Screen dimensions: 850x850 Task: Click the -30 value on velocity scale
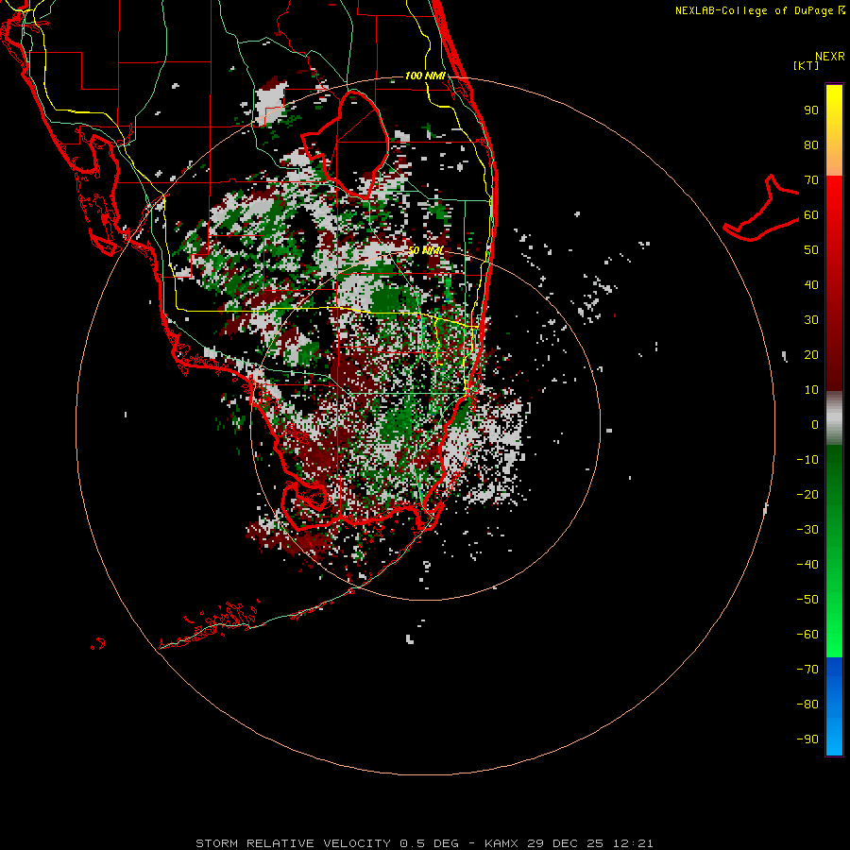807,530
